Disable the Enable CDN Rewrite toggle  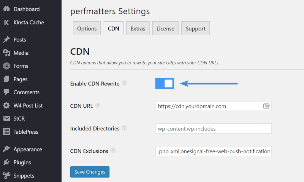164,83
